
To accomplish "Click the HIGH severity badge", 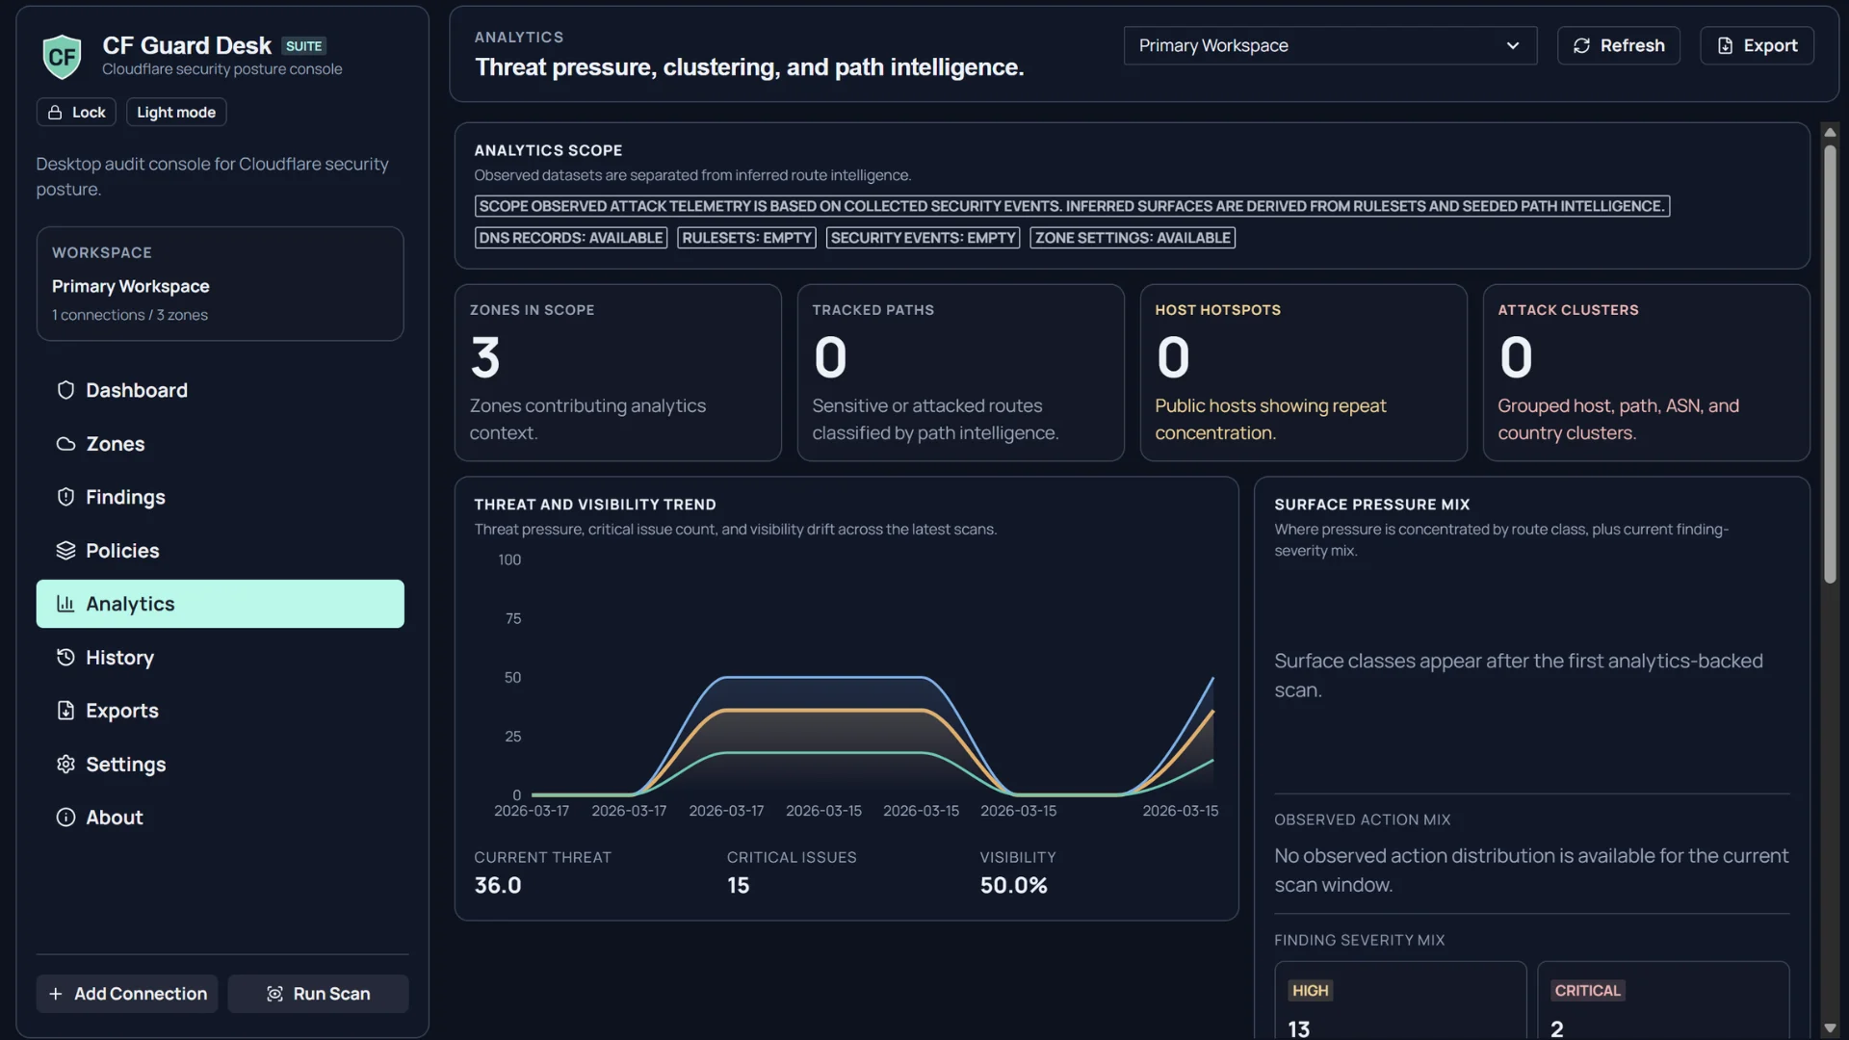I will pos(1310,991).
